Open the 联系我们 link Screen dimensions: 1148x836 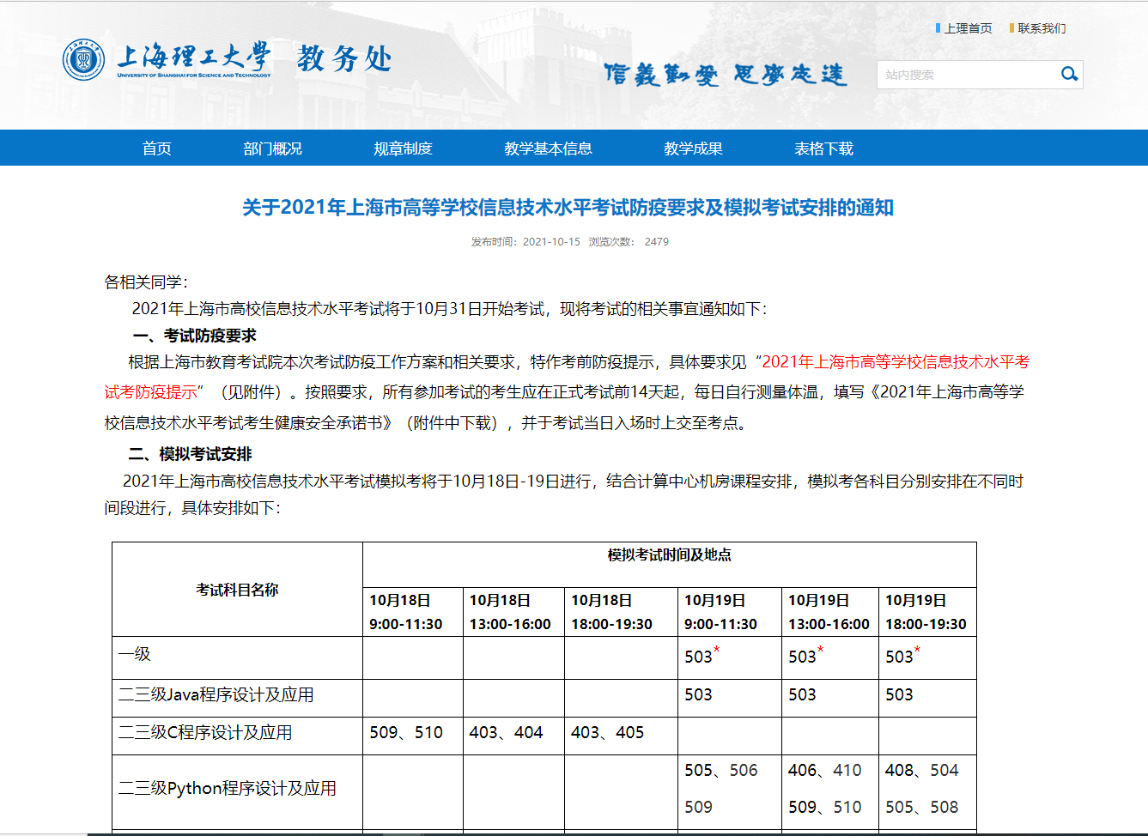click(x=1042, y=28)
